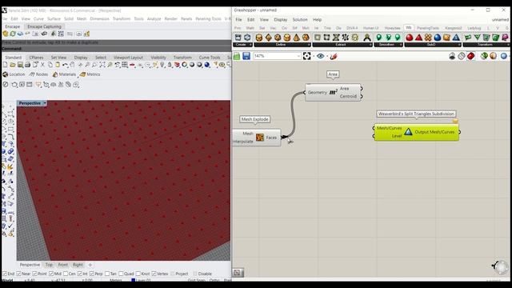Click the Enscape Nodes button
The image size is (512, 288).
(38, 74)
